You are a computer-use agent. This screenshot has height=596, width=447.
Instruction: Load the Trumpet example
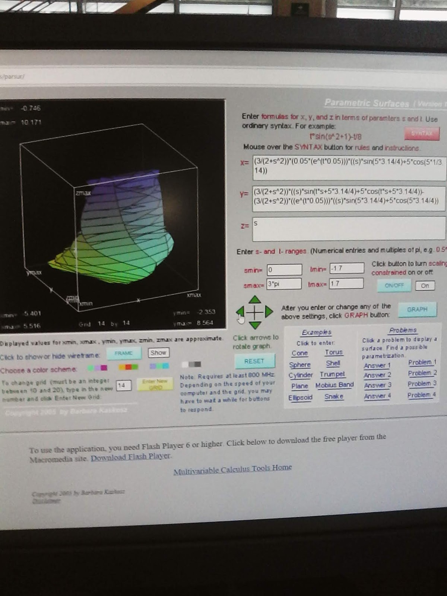tap(332, 374)
